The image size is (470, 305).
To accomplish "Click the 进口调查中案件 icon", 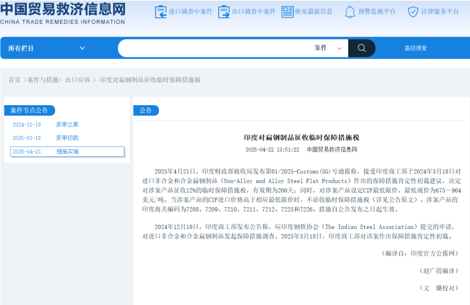I will point(160,12).
